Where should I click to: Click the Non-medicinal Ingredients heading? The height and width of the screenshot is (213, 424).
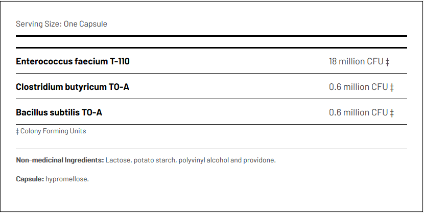[x=60, y=160]
